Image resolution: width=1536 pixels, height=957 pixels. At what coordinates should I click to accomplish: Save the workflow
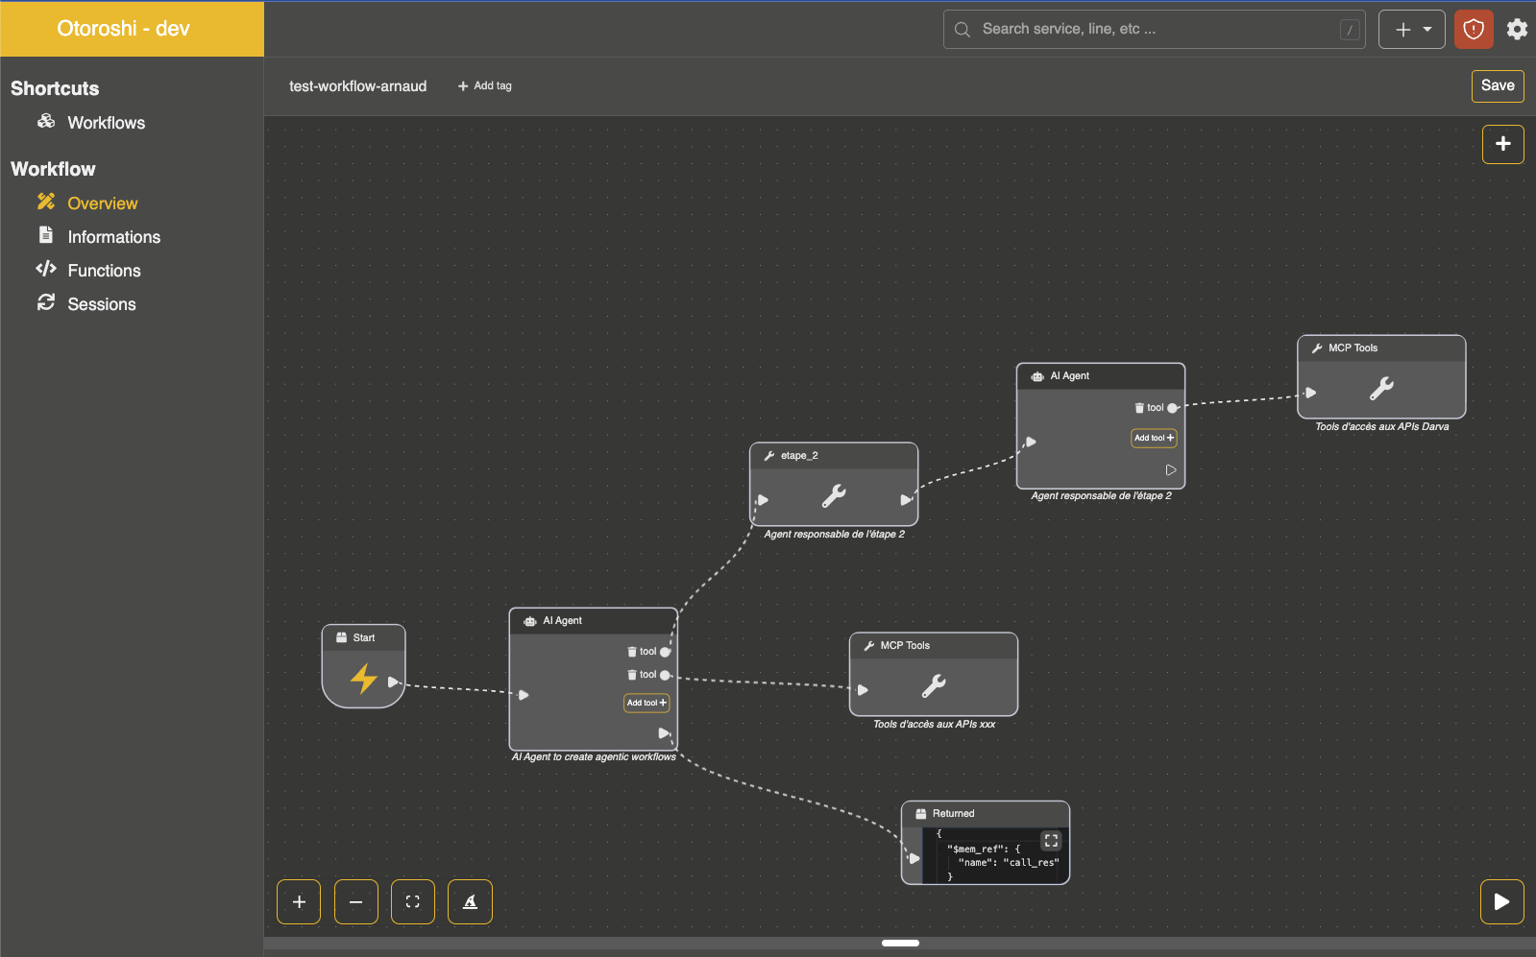(1497, 85)
